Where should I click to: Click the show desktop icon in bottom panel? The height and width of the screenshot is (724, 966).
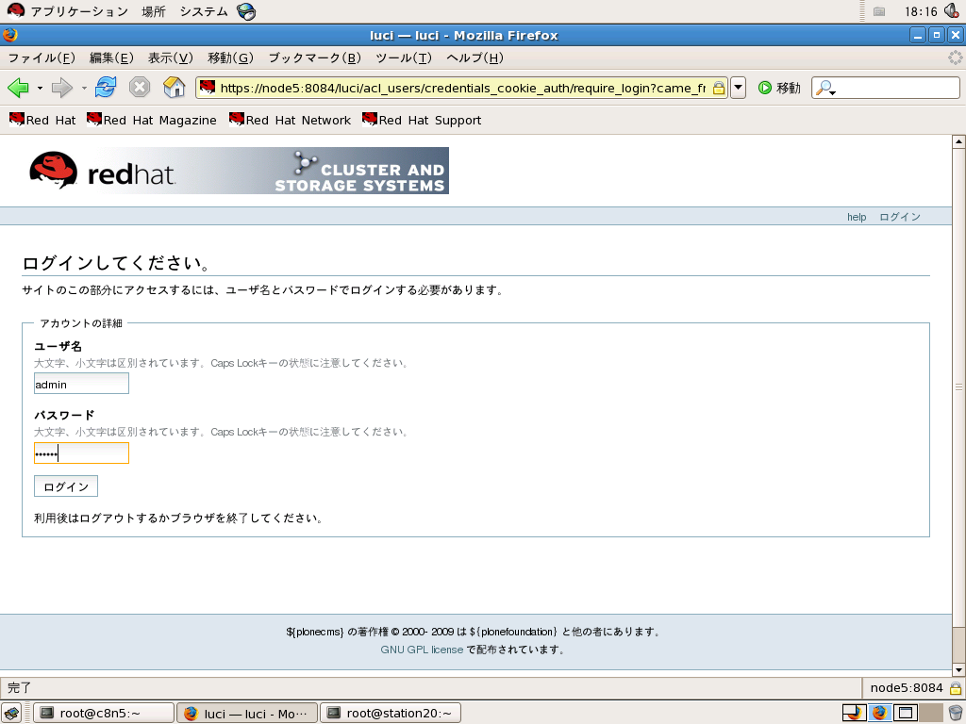[x=11, y=713]
